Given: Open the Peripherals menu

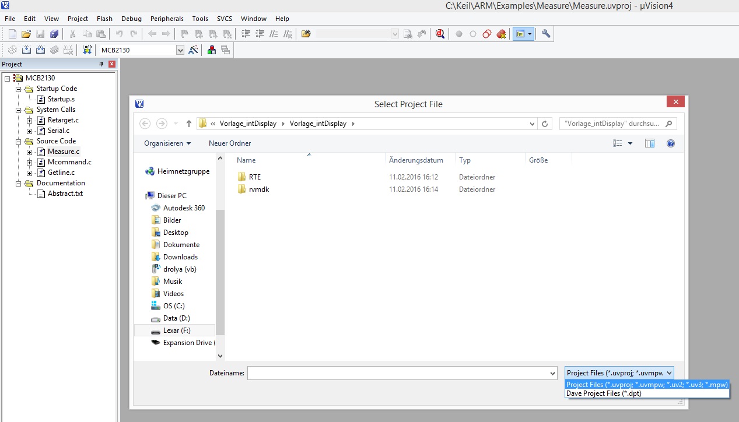Looking at the screenshot, I should pos(167,19).
